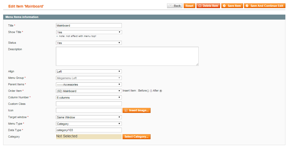The width and height of the screenshot is (288, 148).
Task: Open the Menu Group dropdown
Action: point(89,78)
